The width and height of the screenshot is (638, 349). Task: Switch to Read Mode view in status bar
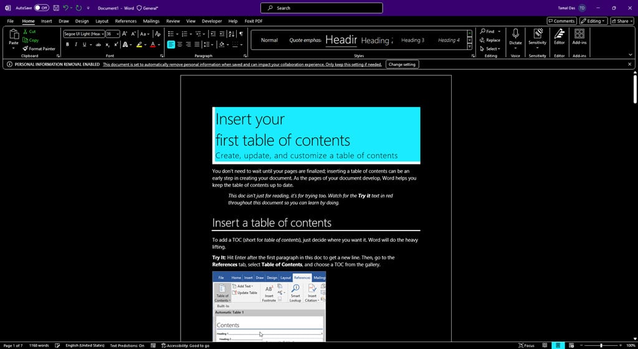point(545,345)
